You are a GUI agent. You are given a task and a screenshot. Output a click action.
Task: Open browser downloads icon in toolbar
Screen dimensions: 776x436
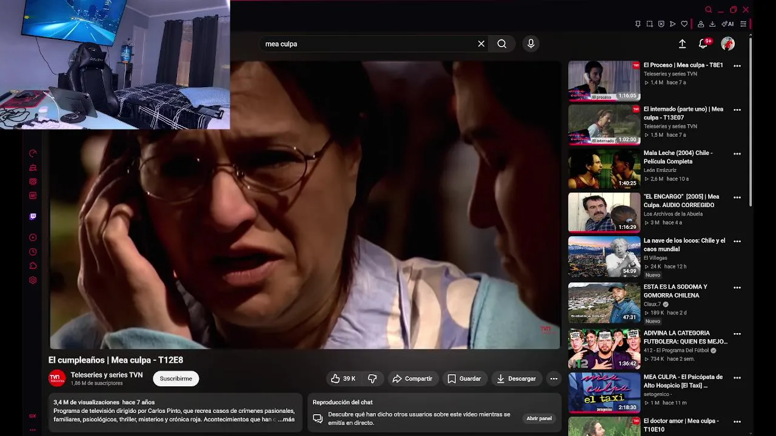pyautogui.click(x=712, y=24)
